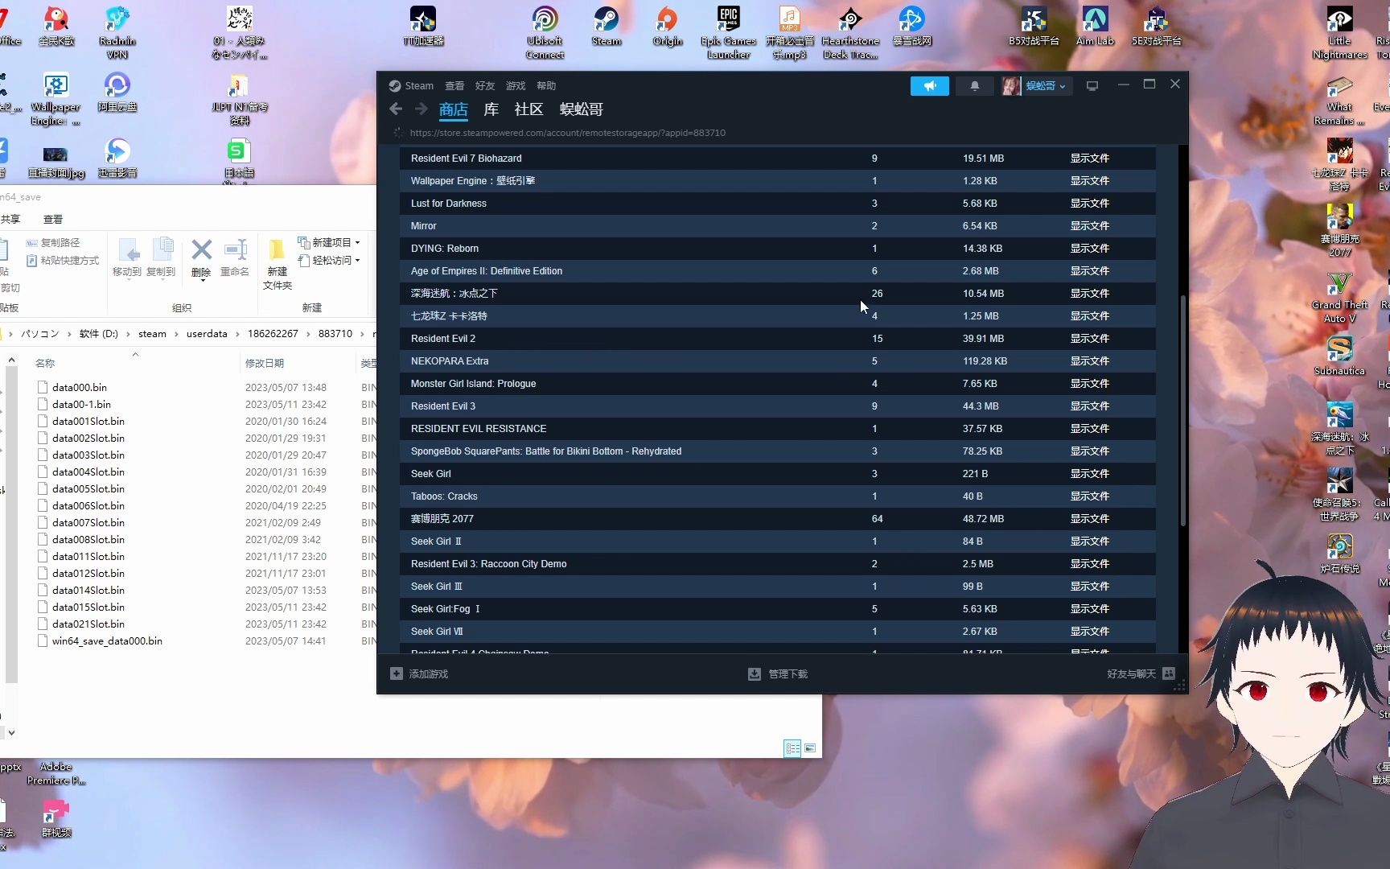Click the Delete button in Explorer ribbon
1390x869 pixels.
click(x=201, y=258)
